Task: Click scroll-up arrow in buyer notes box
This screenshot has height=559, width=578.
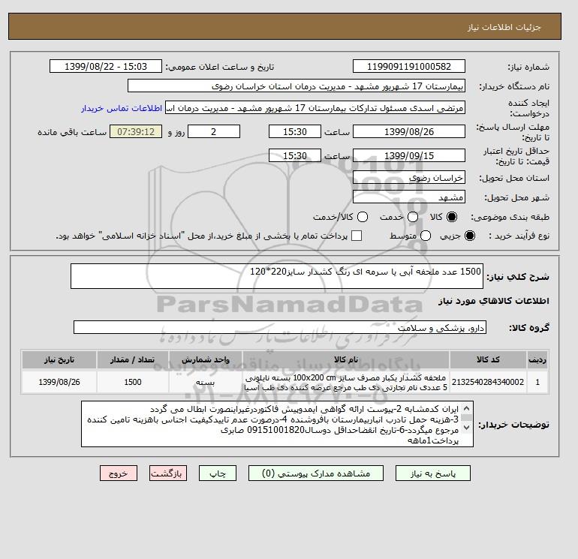Action: (x=466, y=409)
